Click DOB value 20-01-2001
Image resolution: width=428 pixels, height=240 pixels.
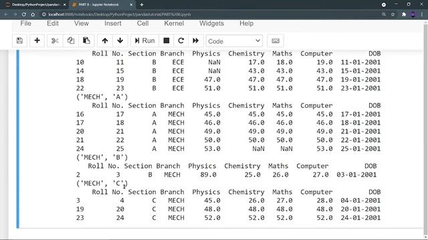(360, 209)
